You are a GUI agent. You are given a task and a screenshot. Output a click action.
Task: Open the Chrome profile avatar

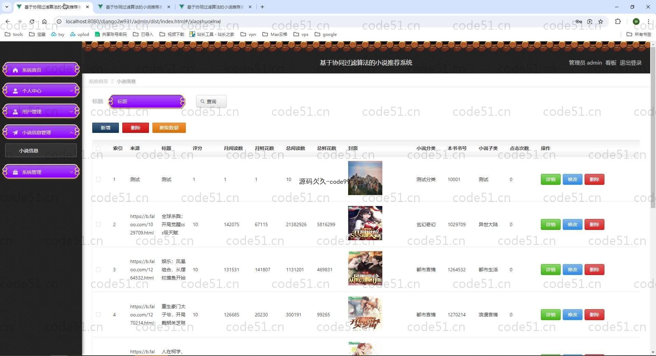(x=636, y=21)
